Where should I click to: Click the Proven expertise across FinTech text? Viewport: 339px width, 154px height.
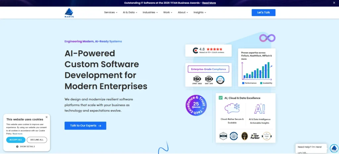tap(257, 56)
